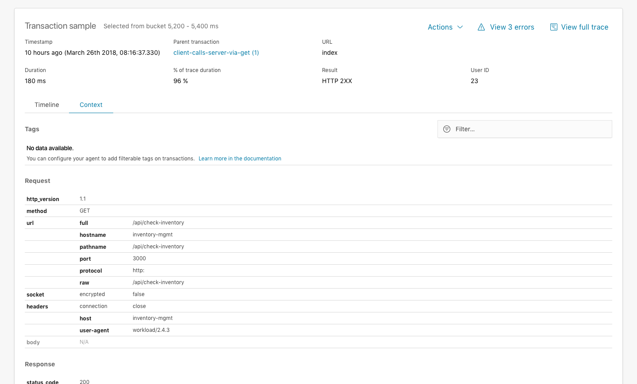
Task: Click Learn more in the documentation
Action: (x=240, y=158)
